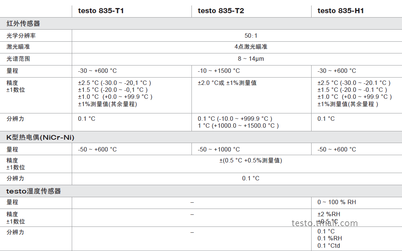Image resolution: width=402 pixels, height=251 pixels.
Task: Click the testo 835-T1 column header
Action: (101, 11)
